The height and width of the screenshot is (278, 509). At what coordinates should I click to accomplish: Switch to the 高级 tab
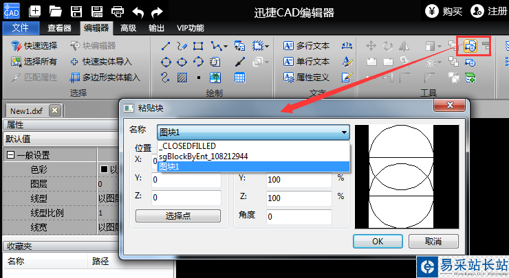click(x=128, y=28)
